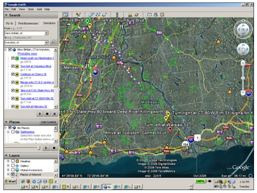
Task: Click the search magnifier button
Action: (x=53, y=42)
